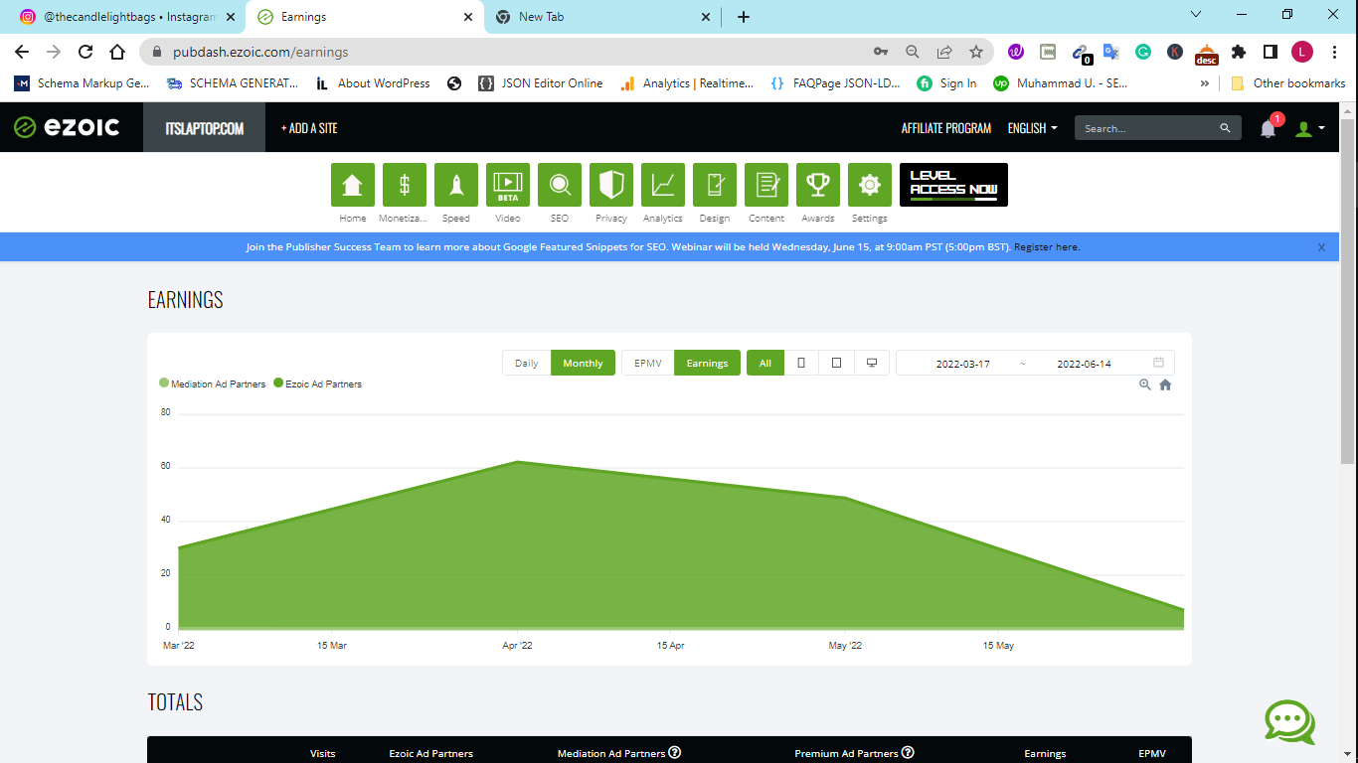Open About WordPress bookmark
This screenshot has height=763, width=1358.
(x=373, y=83)
